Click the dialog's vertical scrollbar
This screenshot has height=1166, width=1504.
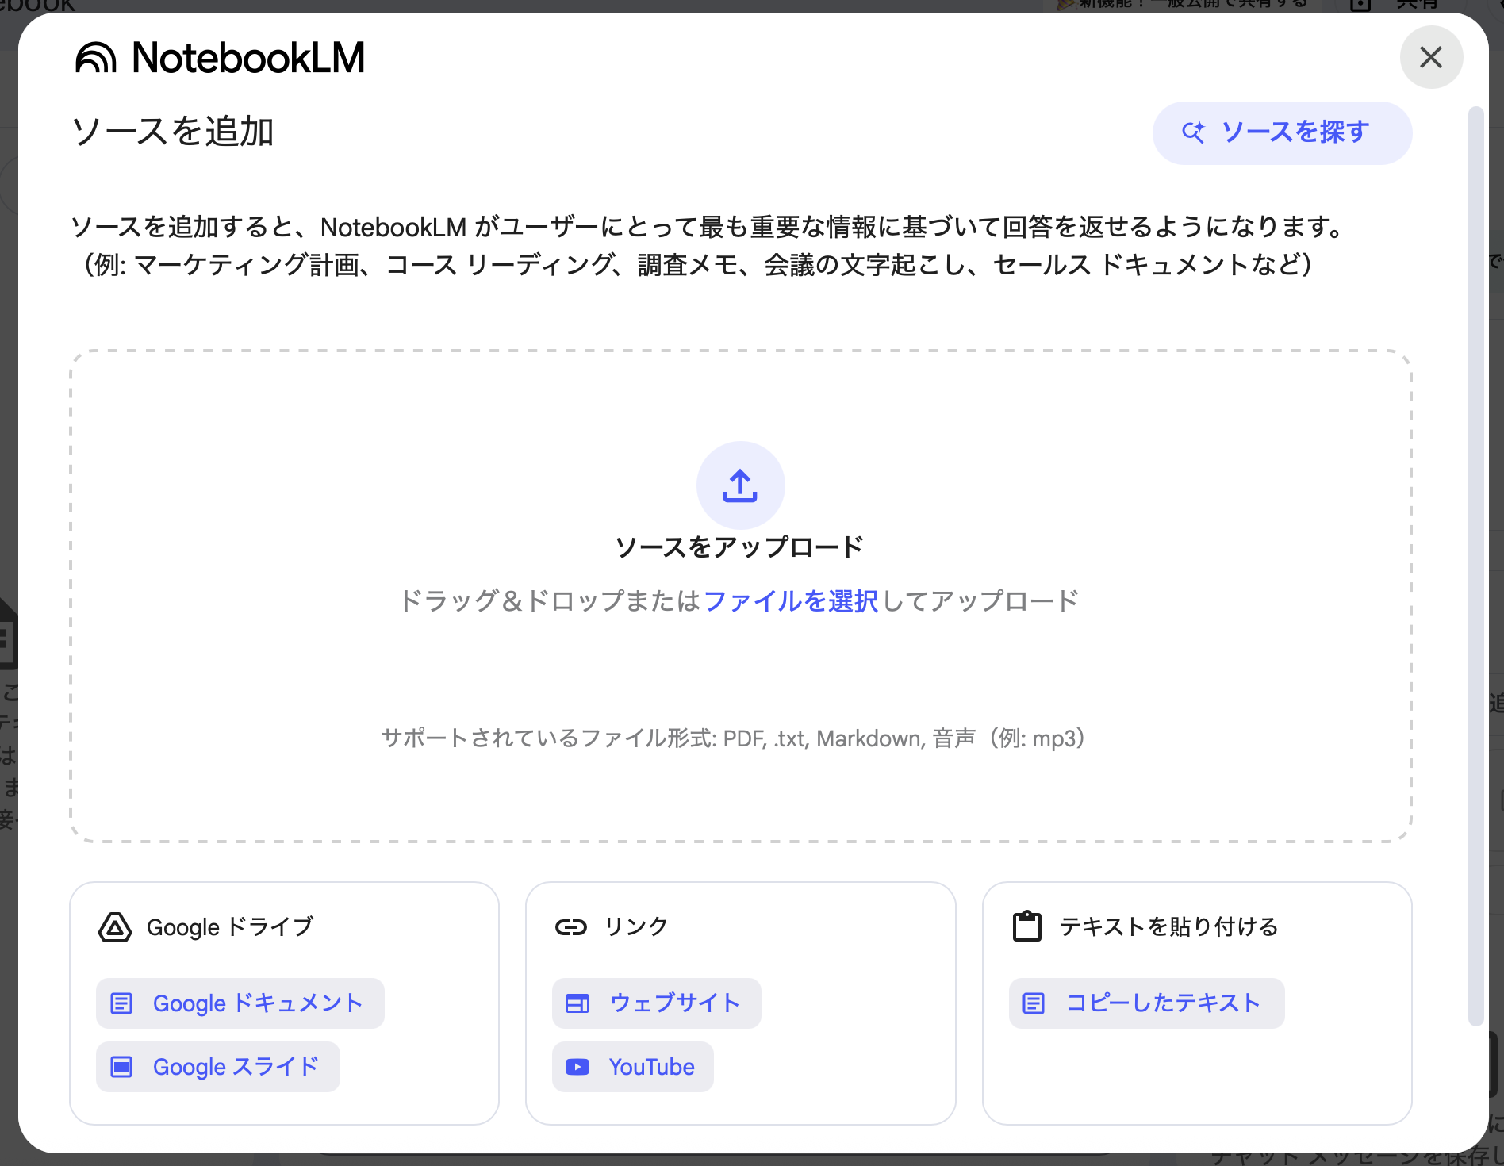[x=1475, y=566]
